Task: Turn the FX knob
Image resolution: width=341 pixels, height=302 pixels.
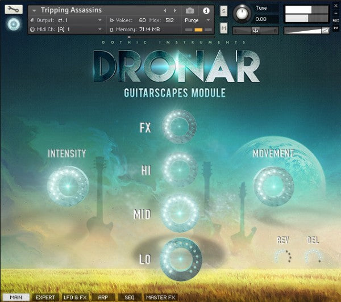Action: [180, 127]
